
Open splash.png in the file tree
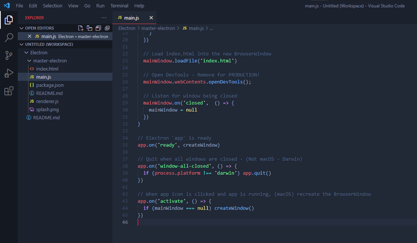point(47,109)
